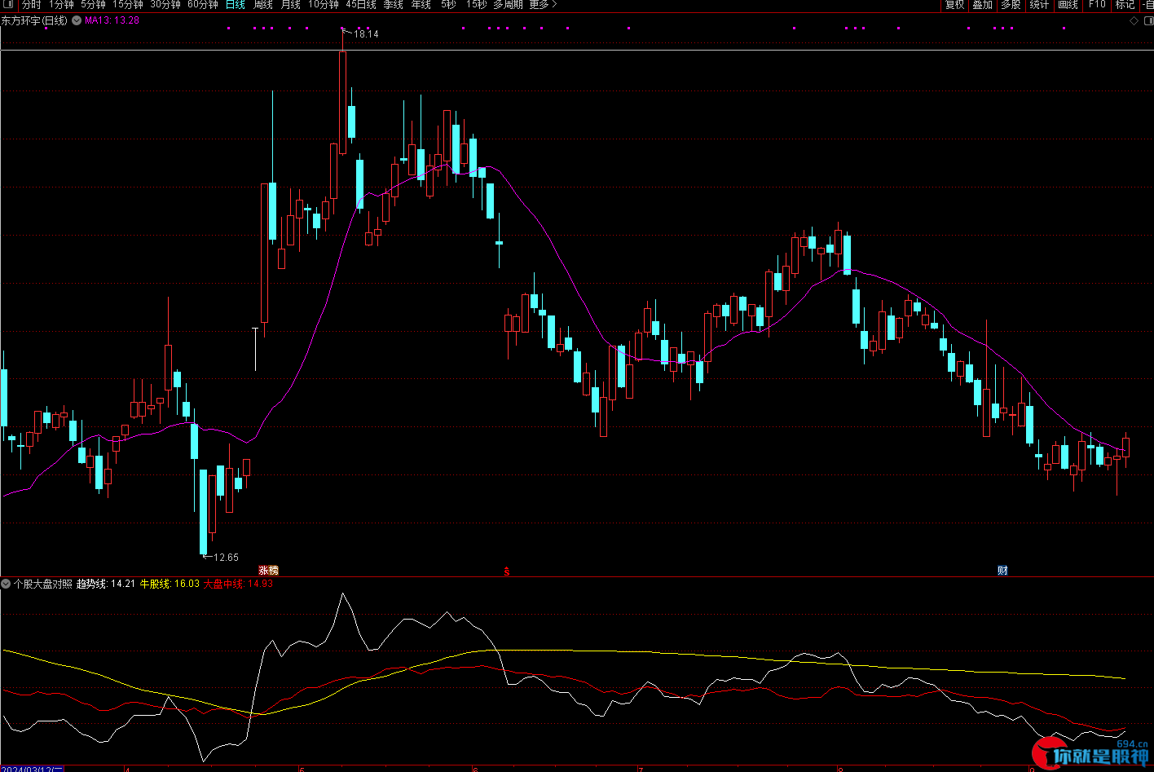Click the 大盘中线 14.93 value

point(238,584)
